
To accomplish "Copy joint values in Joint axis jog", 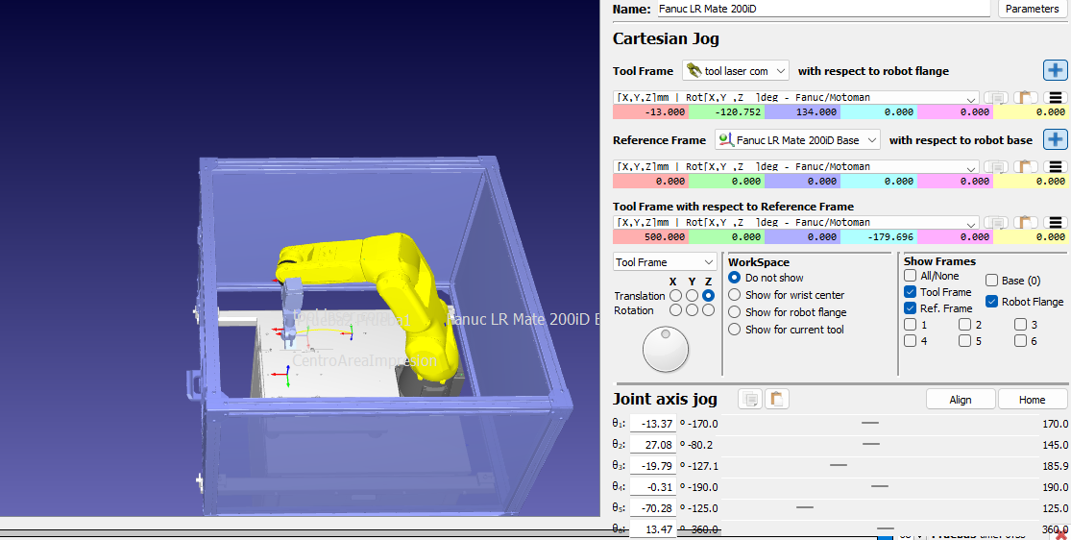I will pos(749,400).
